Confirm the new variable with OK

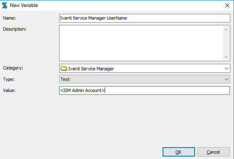[x=179, y=152]
